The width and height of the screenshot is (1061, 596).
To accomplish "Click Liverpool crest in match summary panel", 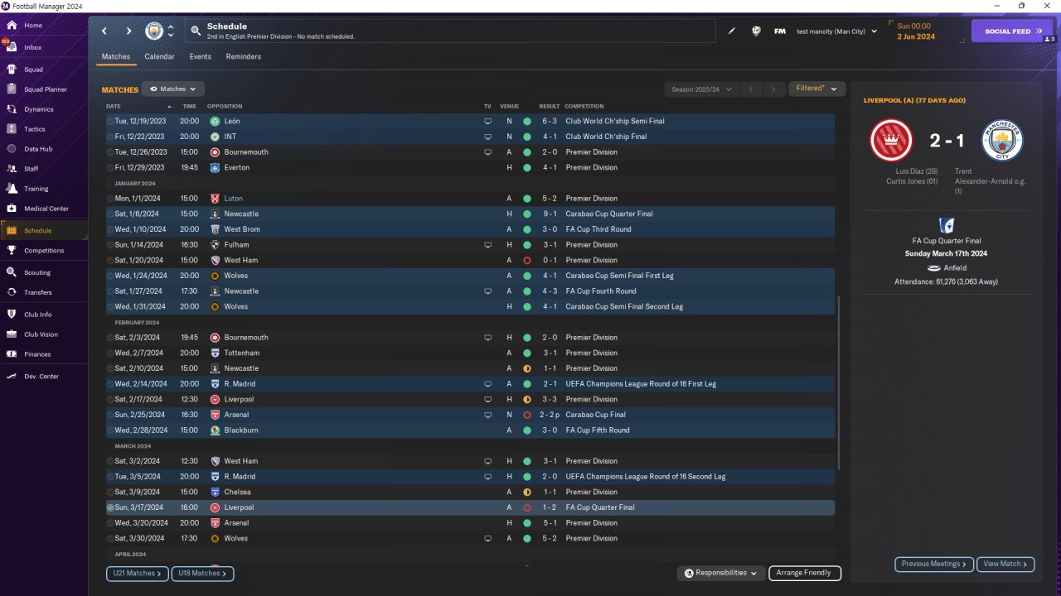I will pyautogui.click(x=891, y=141).
